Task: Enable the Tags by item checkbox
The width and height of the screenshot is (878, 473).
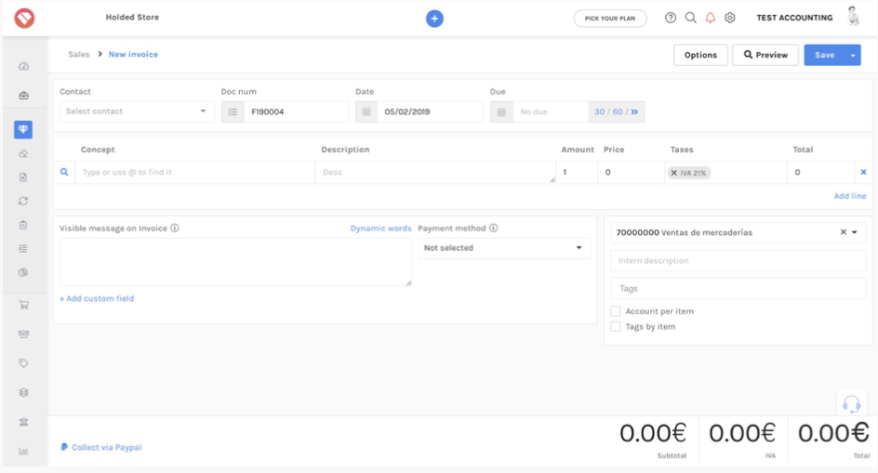Action: [x=616, y=327]
